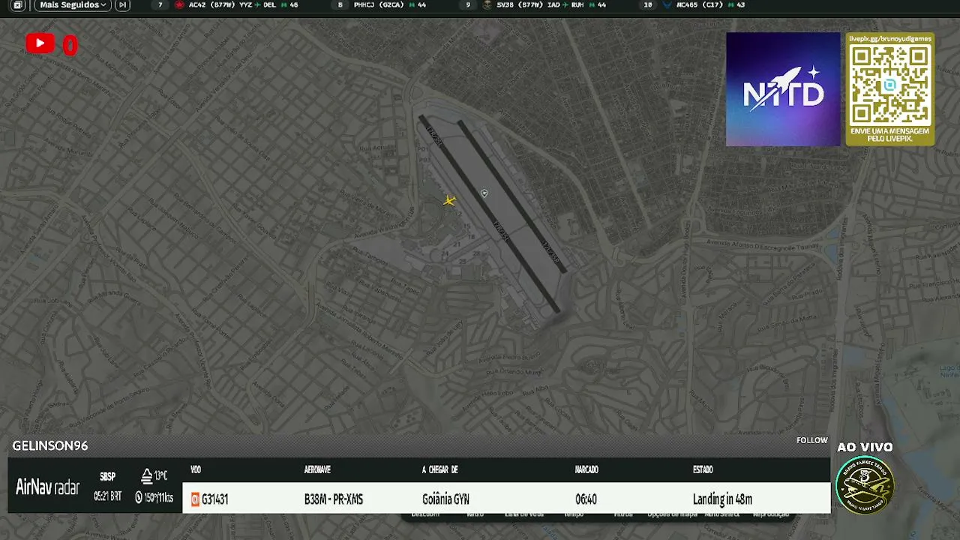Image resolution: width=960 pixels, height=540 pixels.
Task: Open the NITD rocket logo banner
Action: (783, 89)
